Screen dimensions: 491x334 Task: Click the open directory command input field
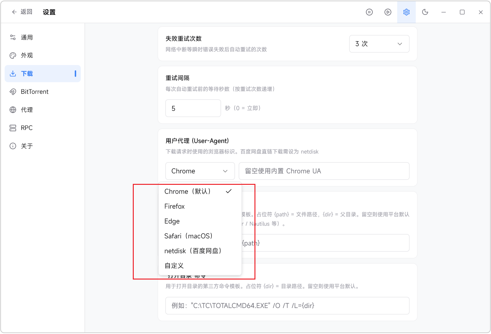coord(287,306)
